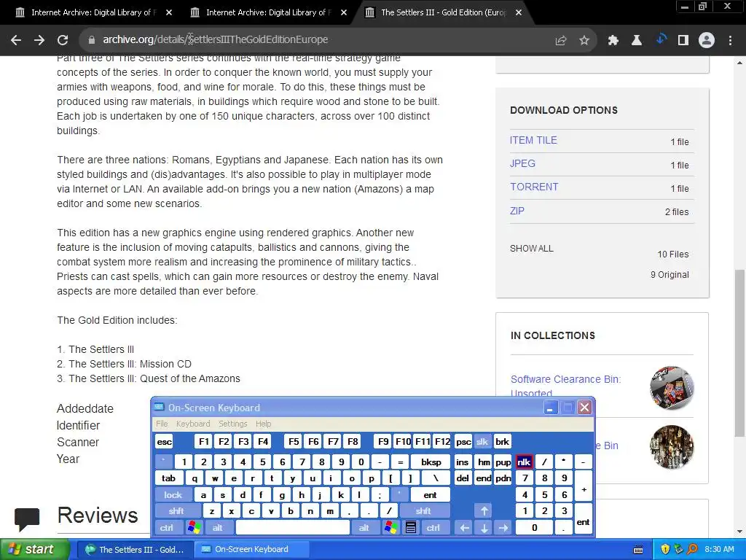This screenshot has width=746, height=560.
Task: Open the On-Screen Keyboard Help menu
Action: (263, 424)
